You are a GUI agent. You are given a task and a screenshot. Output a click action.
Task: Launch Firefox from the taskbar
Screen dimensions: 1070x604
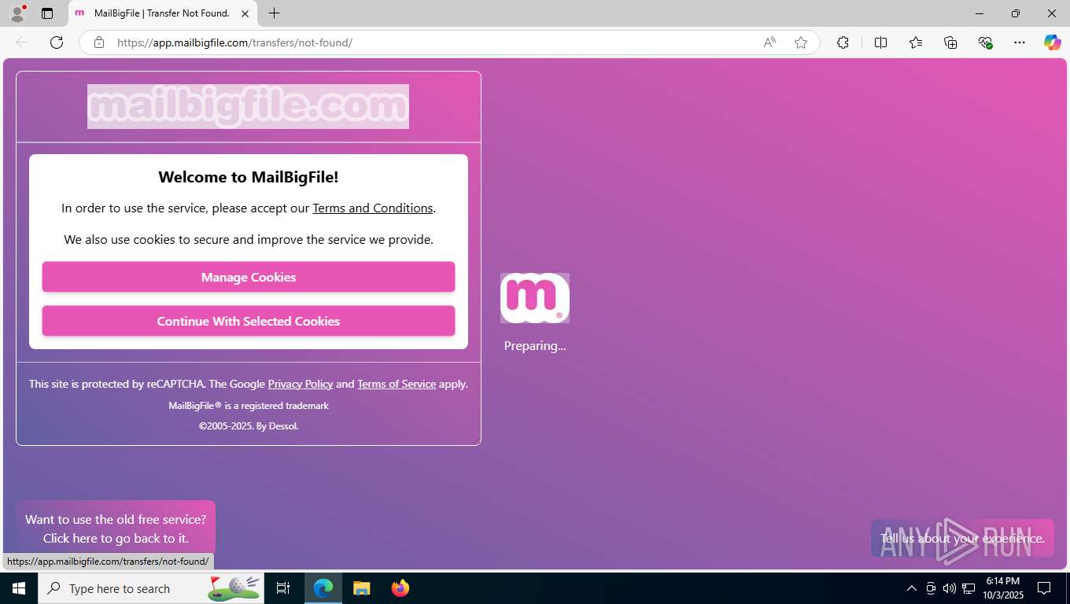pyautogui.click(x=400, y=588)
